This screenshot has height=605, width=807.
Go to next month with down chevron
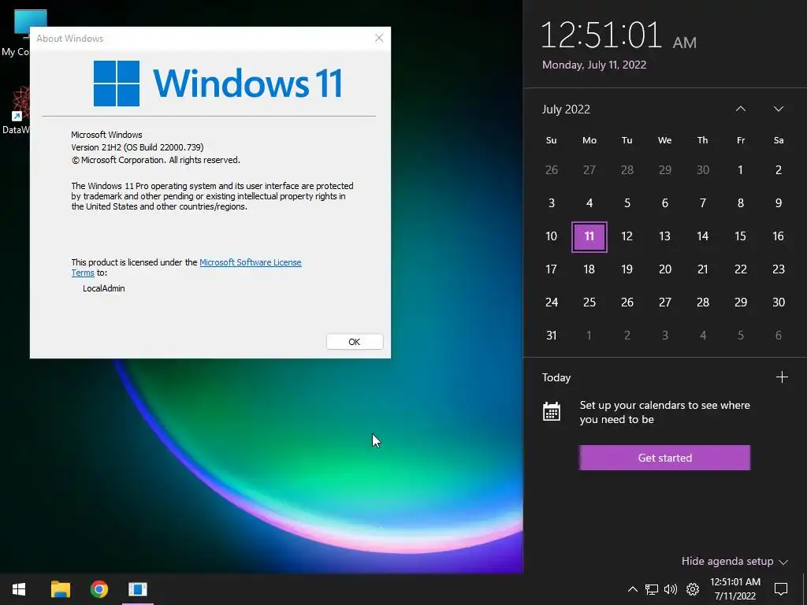point(778,109)
